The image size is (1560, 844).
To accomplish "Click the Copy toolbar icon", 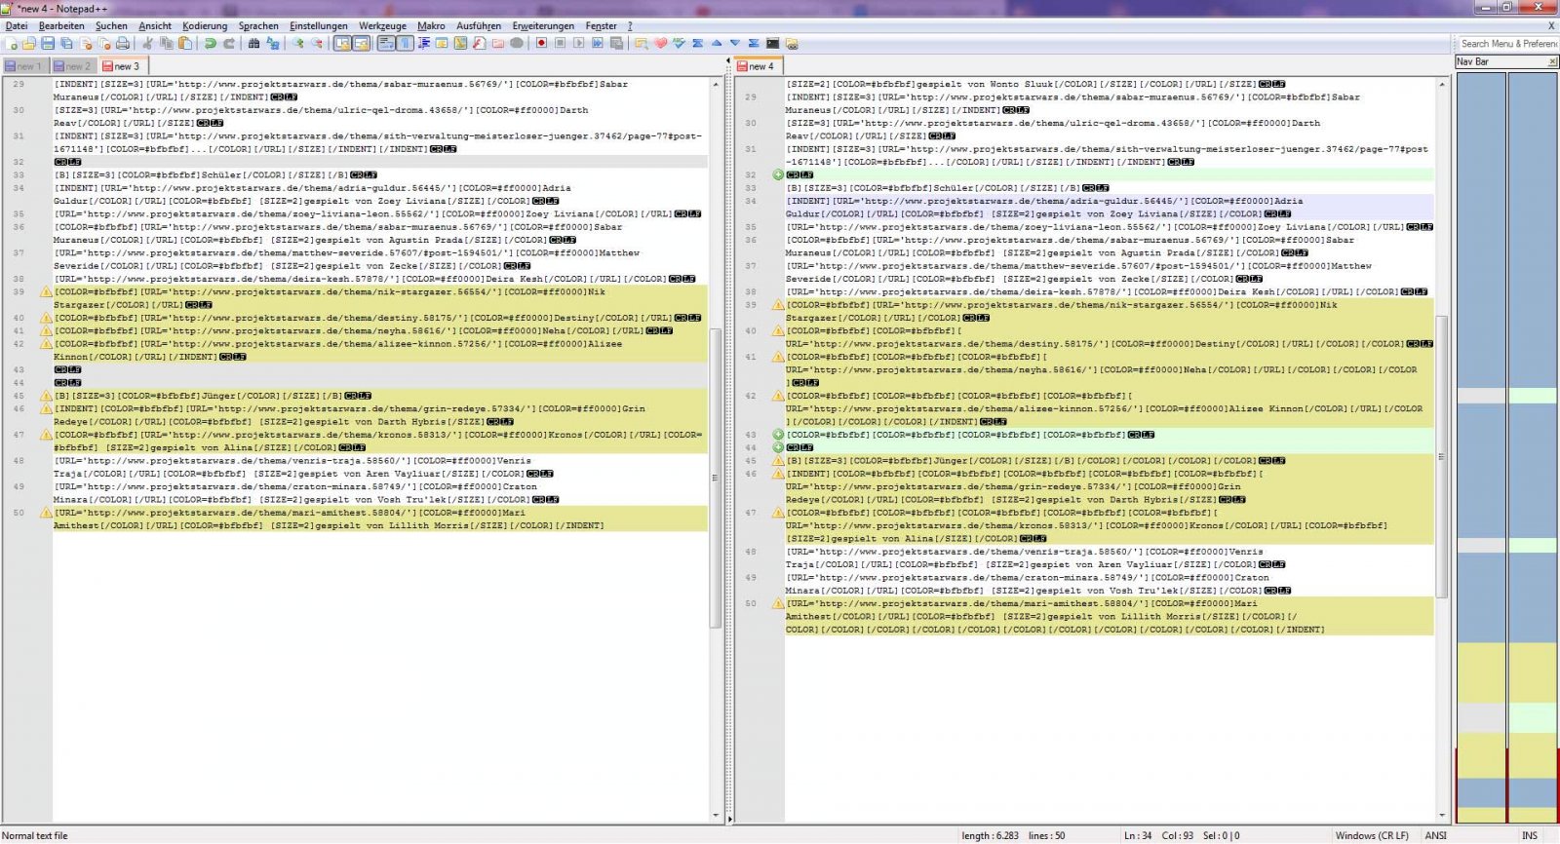I will coord(166,43).
